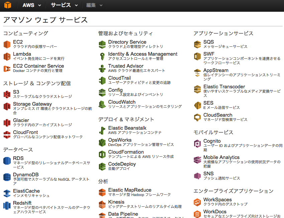Select the WorkSpaces service link
Screen dimensions: 284x218
point(218,200)
